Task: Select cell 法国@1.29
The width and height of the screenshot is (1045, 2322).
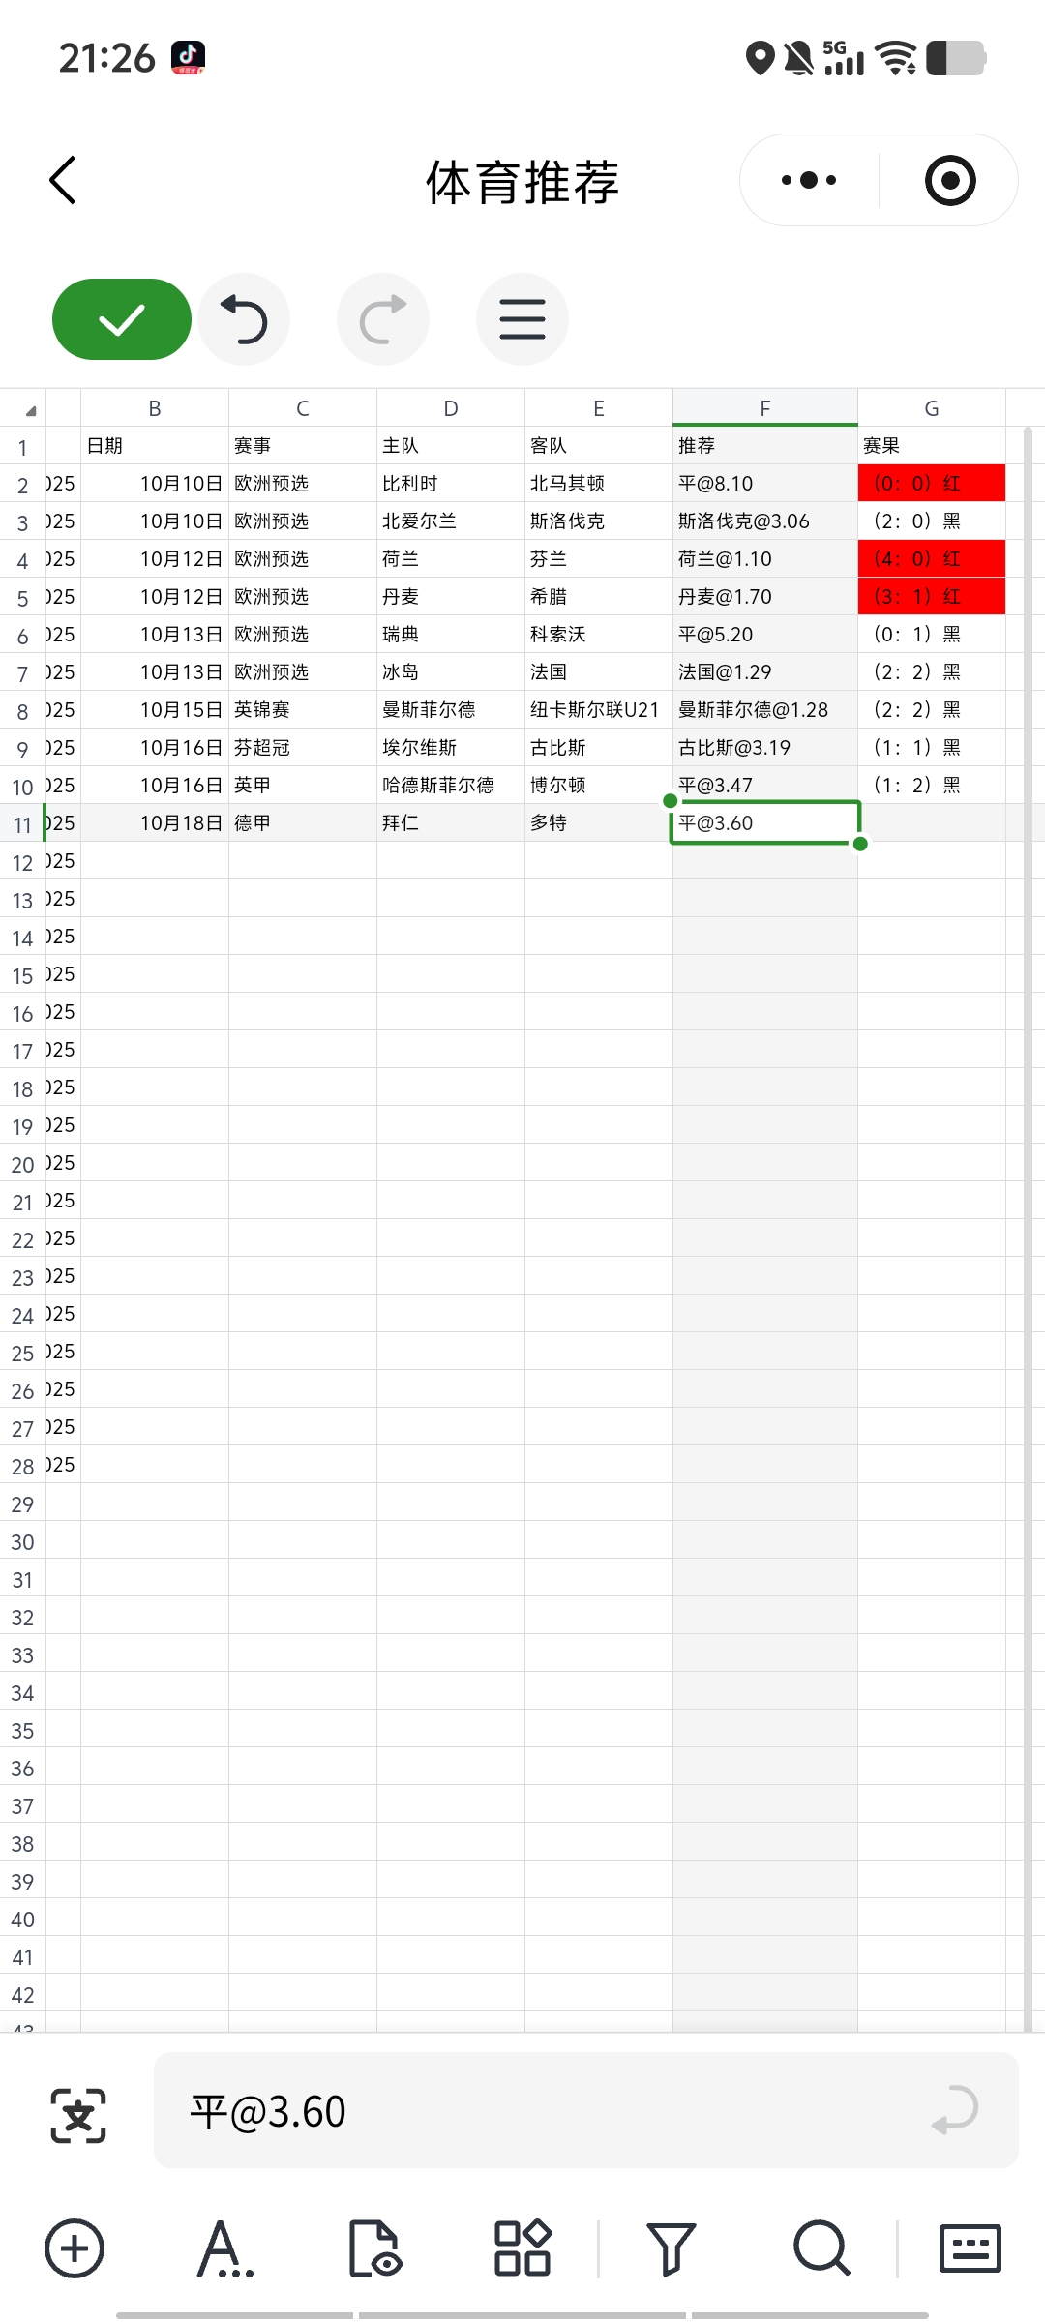Action: [x=765, y=672]
